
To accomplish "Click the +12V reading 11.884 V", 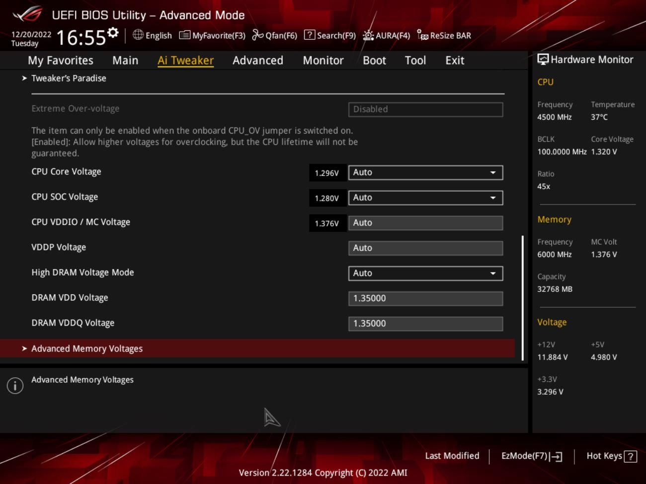I will point(553,357).
